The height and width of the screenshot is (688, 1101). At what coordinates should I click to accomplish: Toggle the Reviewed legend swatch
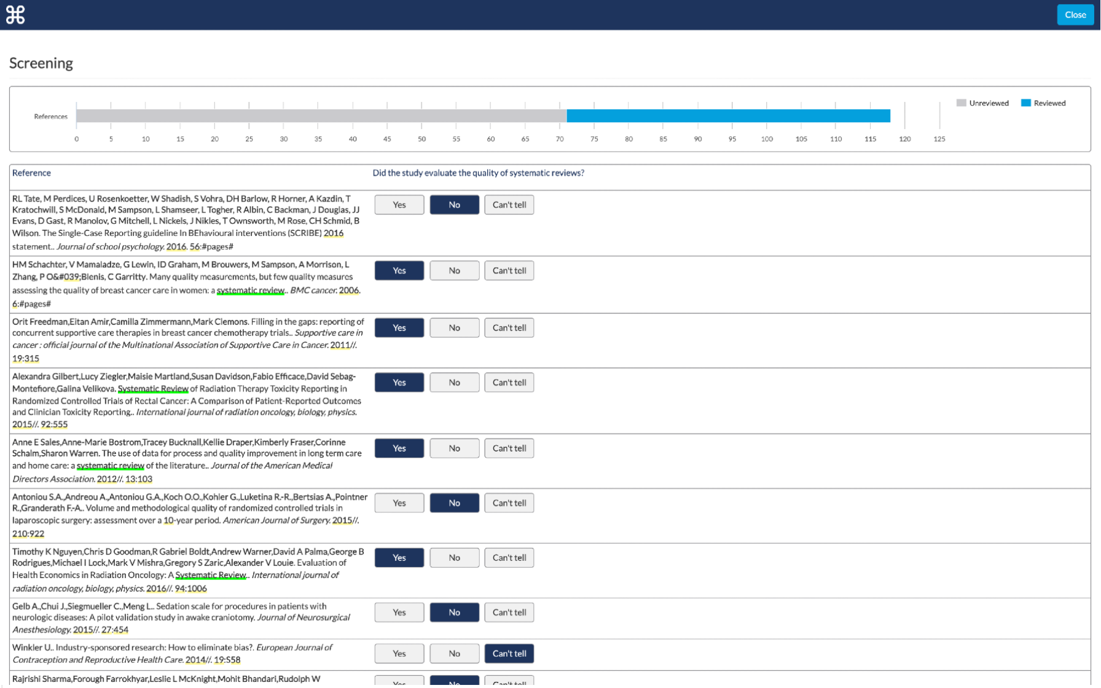(1025, 103)
